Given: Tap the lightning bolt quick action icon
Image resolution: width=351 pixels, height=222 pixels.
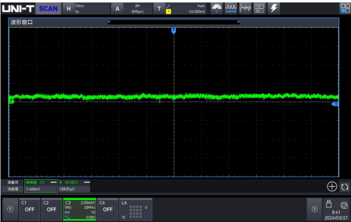Looking at the screenshot, I should coord(274,8).
